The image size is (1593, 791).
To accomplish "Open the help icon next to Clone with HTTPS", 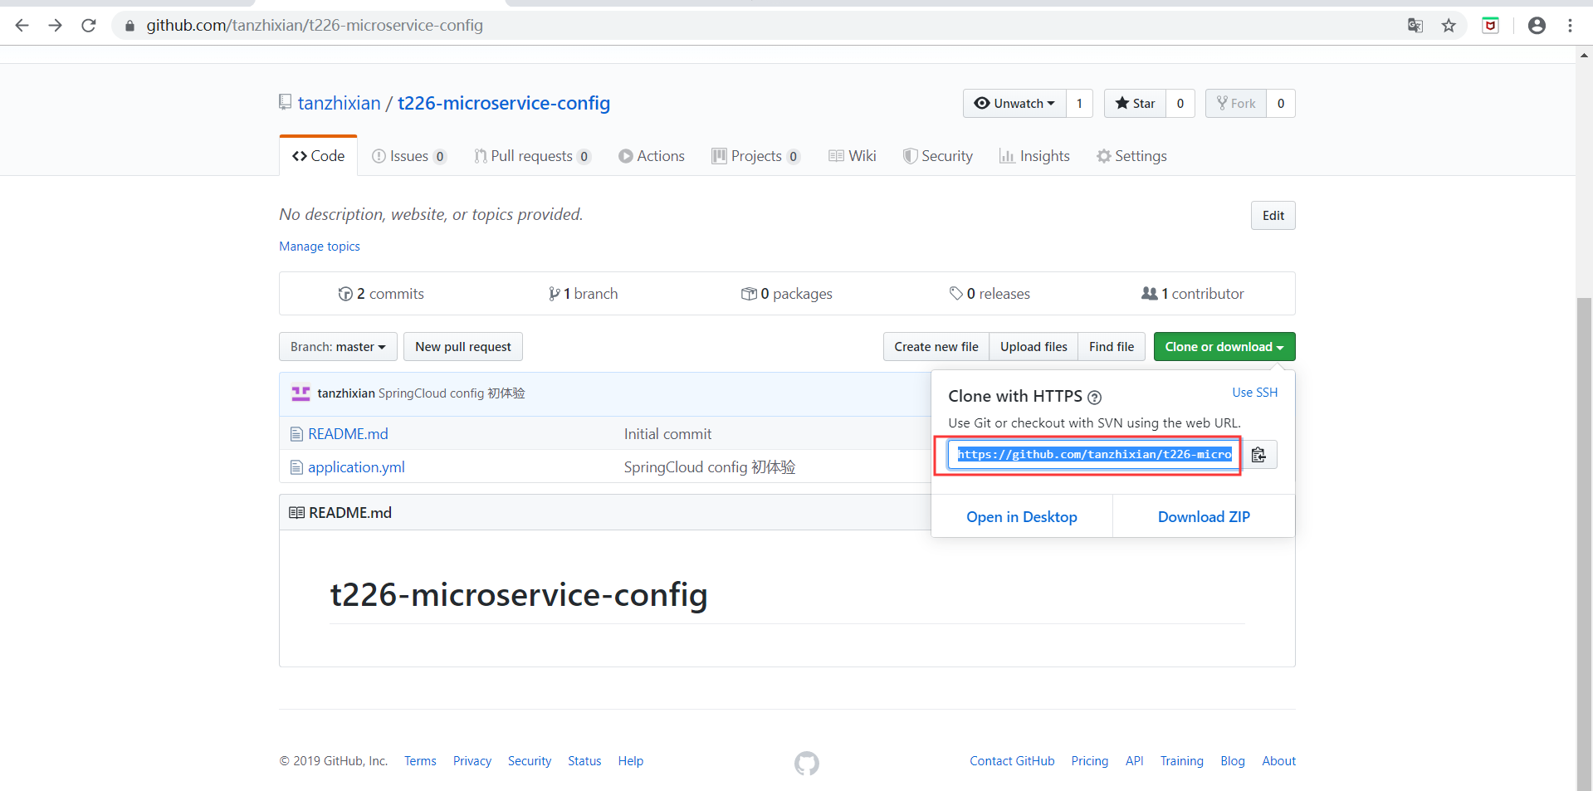I will tap(1094, 398).
